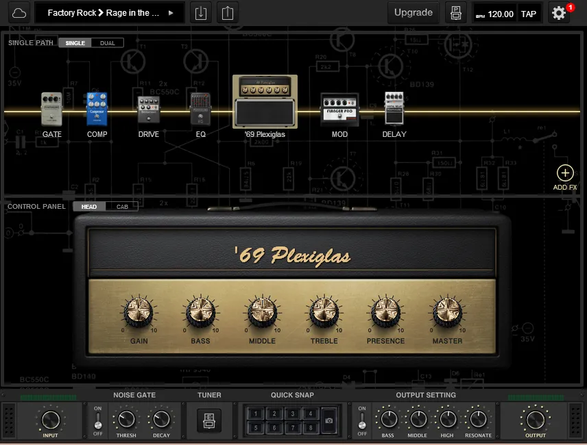Select the DELAY pedal
Viewport: 587px width, 445px height.
(394, 108)
